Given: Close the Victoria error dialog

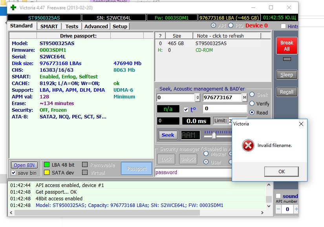Looking at the screenshot, I should click(x=301, y=124).
